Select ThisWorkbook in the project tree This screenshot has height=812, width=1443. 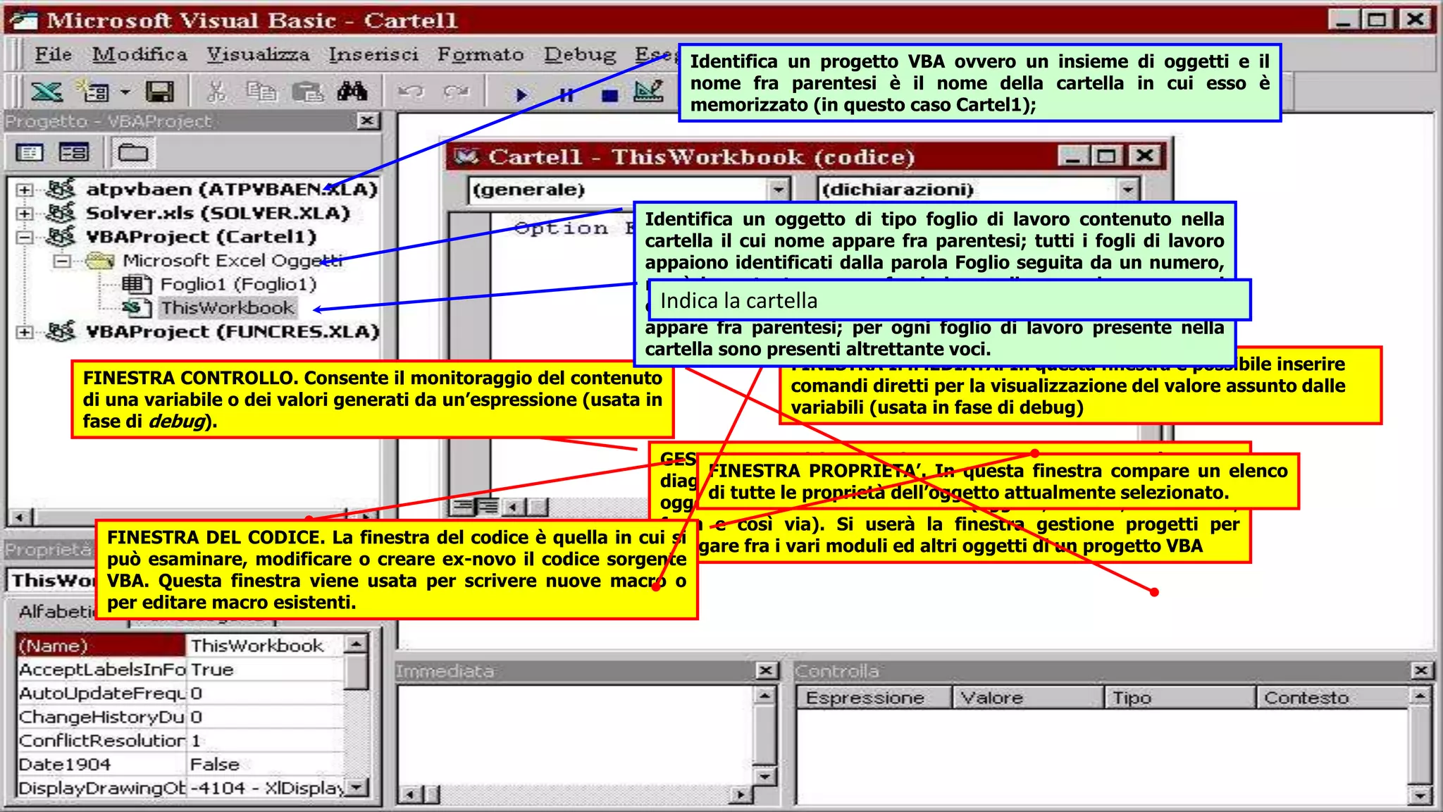click(x=228, y=308)
